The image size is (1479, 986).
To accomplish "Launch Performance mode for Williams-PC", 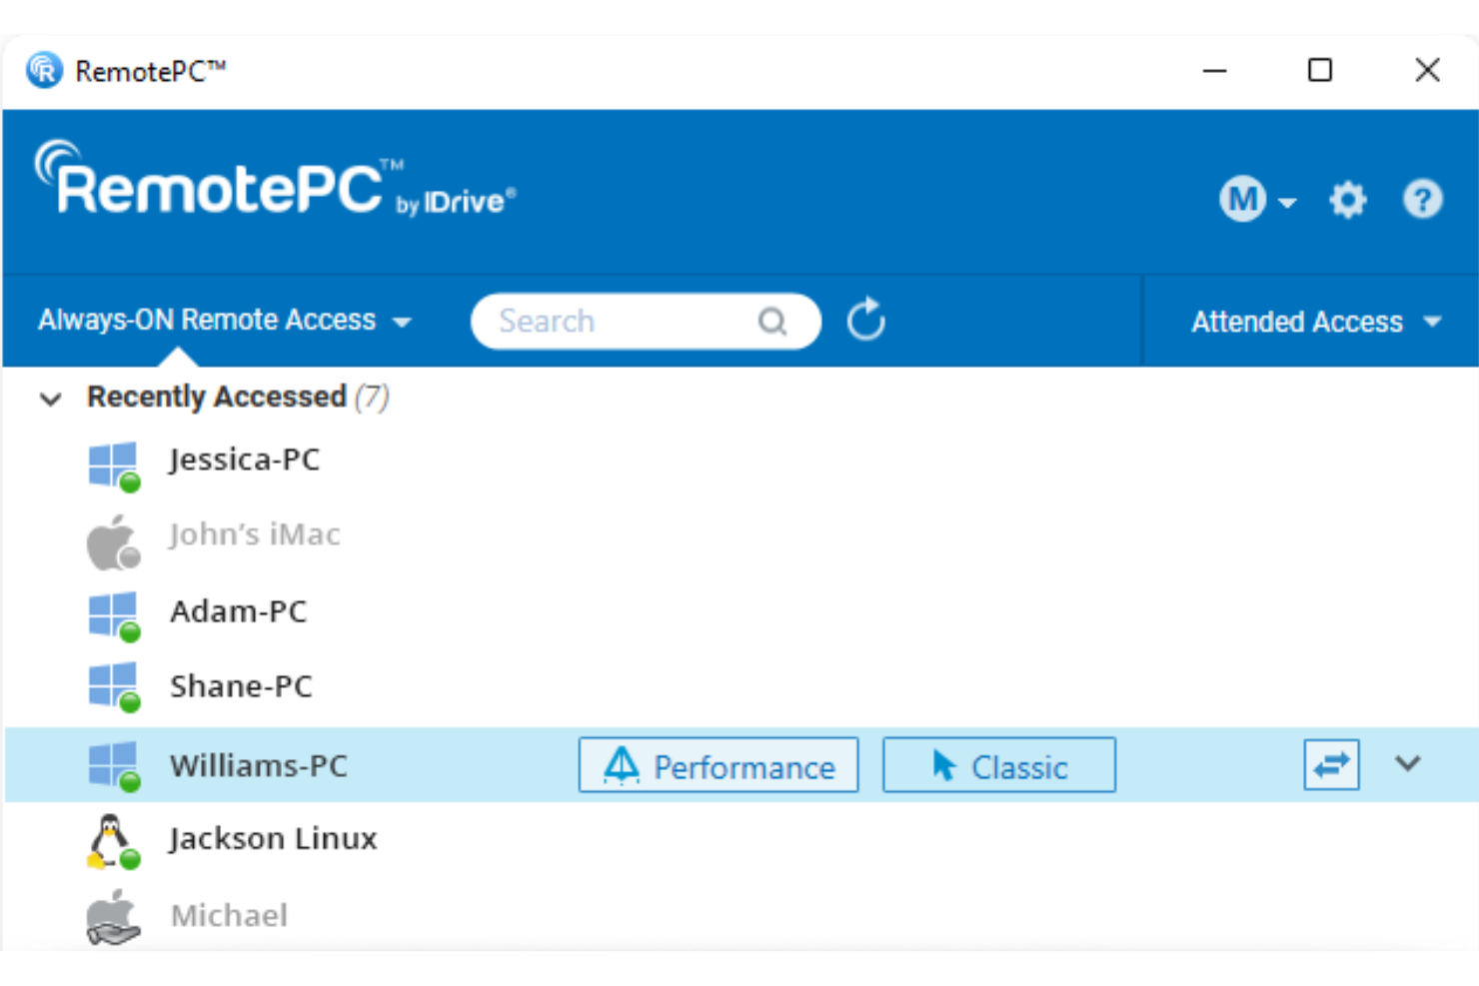I will pyautogui.click(x=719, y=765).
